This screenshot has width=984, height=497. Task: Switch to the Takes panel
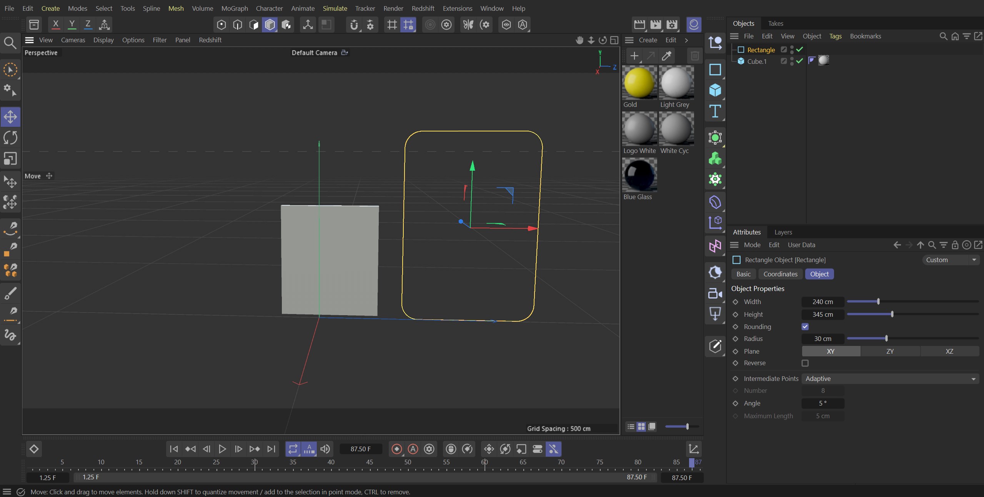click(x=775, y=23)
